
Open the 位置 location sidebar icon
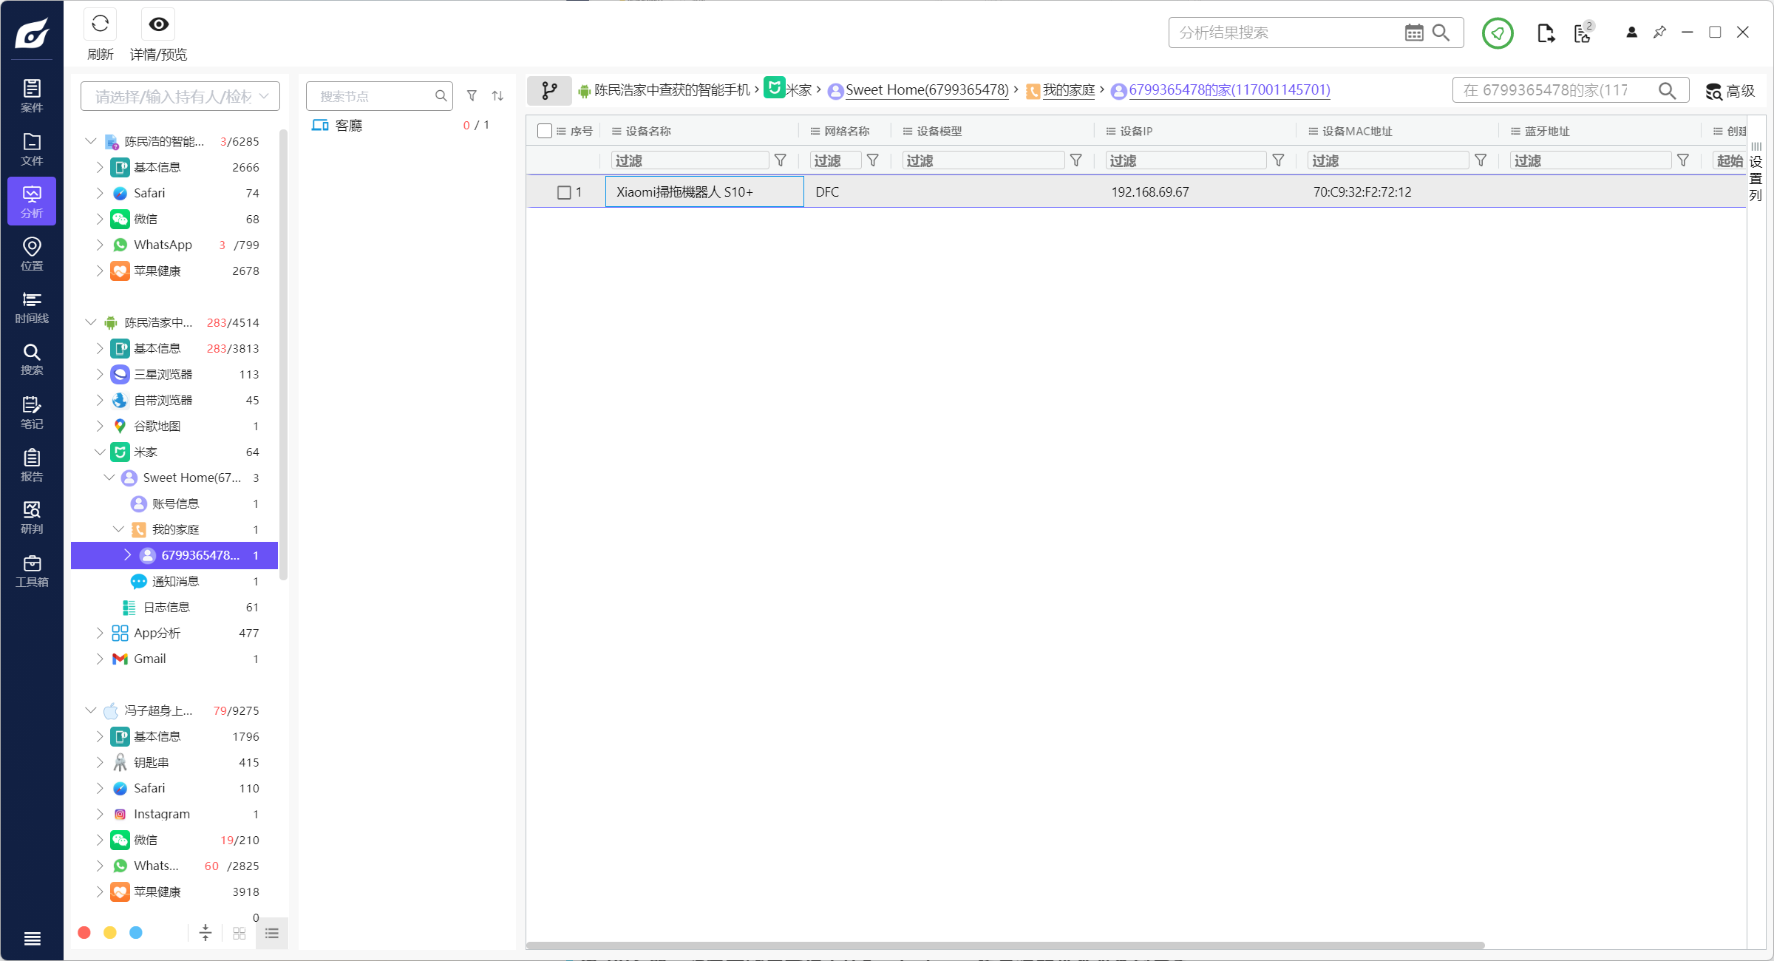pyautogui.click(x=32, y=254)
